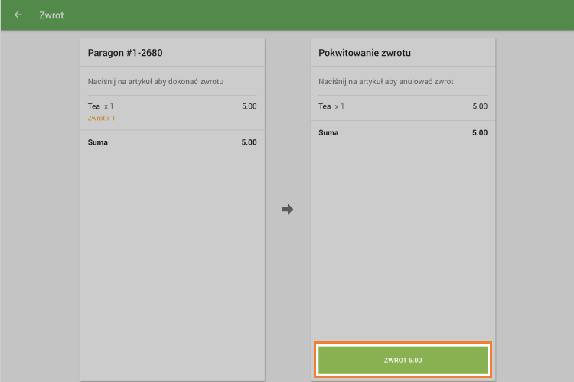Image resolution: width=574 pixels, height=382 pixels.
Task: Click the orange "Zwrot x 1" label
Action: tap(101, 119)
